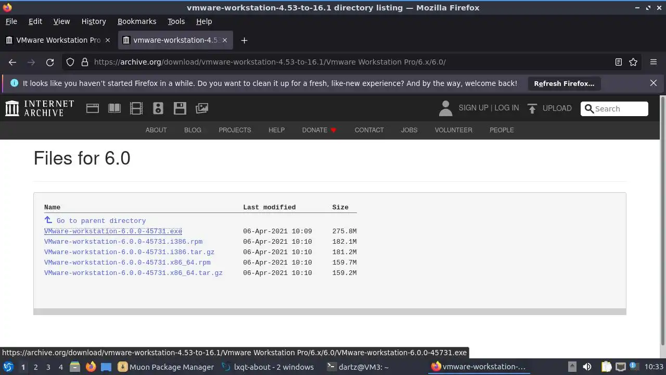
Task: Click the page vertical scrollbar
Action: click(662, 220)
